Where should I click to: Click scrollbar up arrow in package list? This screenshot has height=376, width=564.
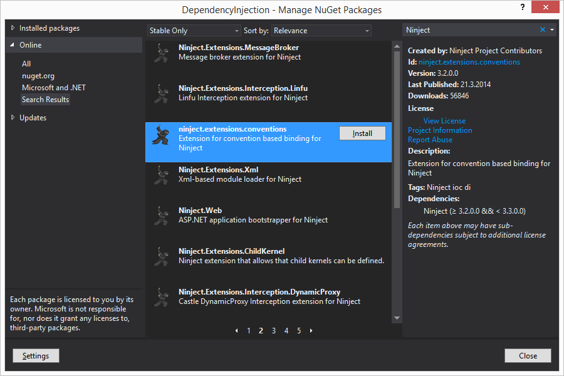(397, 46)
